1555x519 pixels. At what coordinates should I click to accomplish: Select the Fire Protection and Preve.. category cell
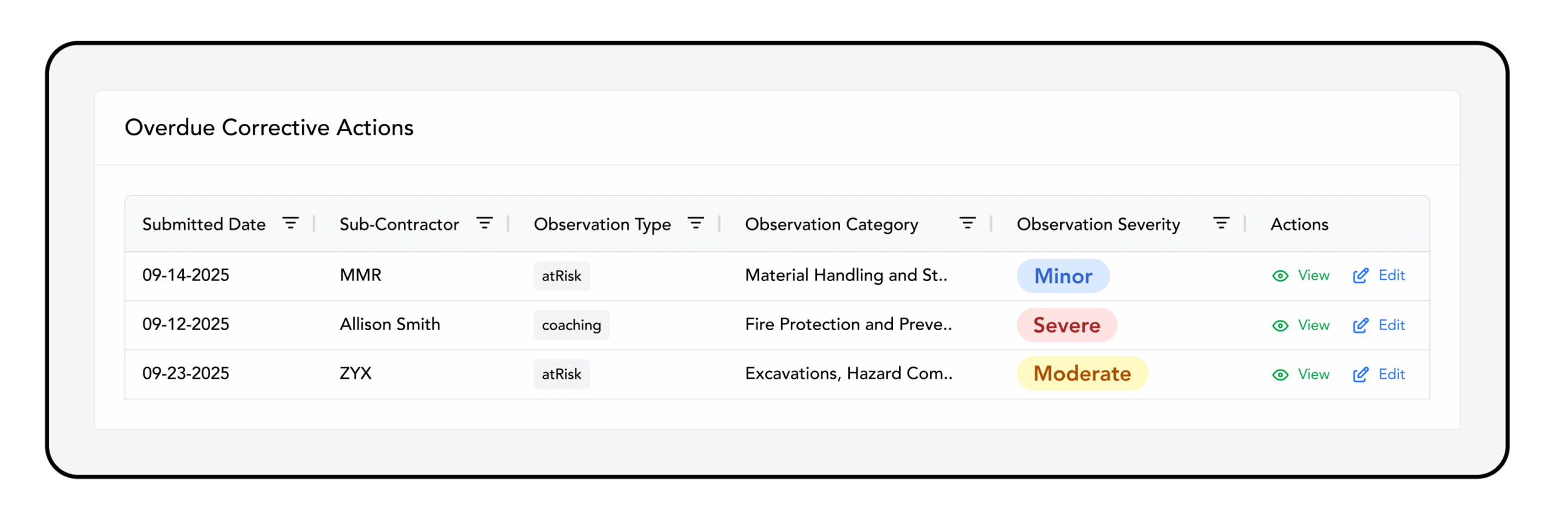pos(848,325)
